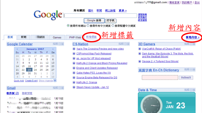
Task: Open the 新聞 search link
Action: [99, 10]
